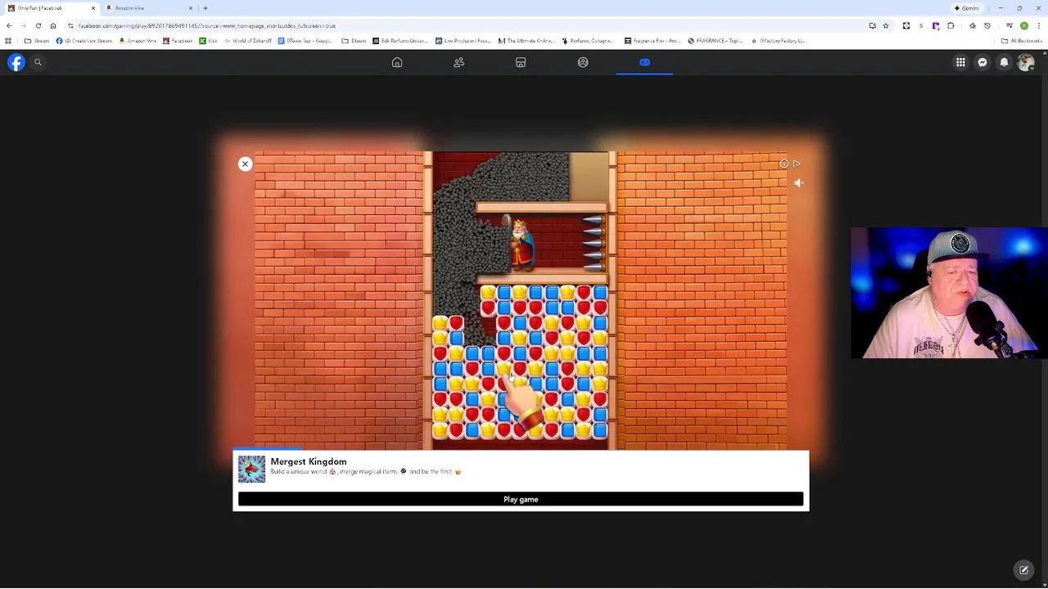
Task: Click the address bar URL
Action: 207,26
